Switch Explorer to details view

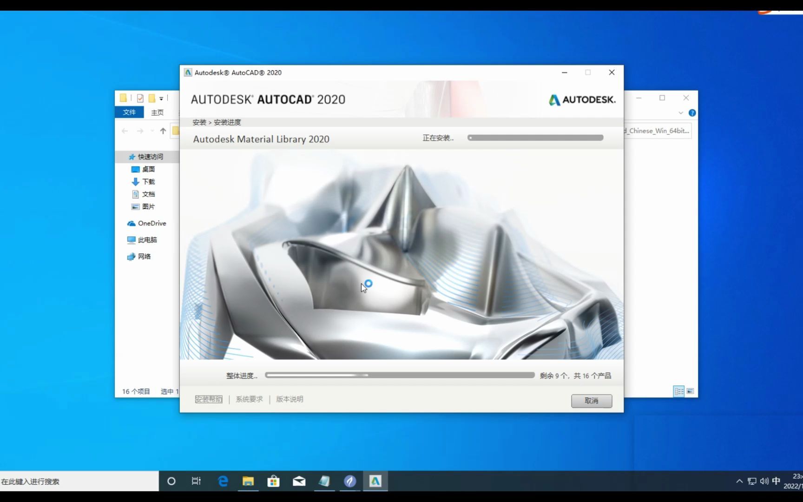(x=678, y=391)
